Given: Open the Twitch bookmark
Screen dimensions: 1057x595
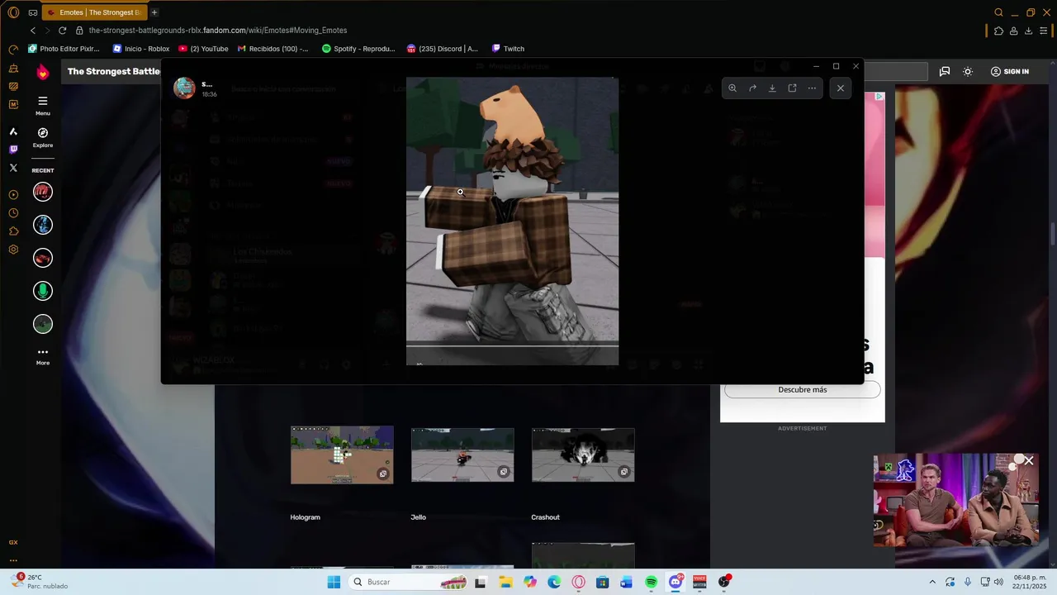Looking at the screenshot, I should 508,49.
